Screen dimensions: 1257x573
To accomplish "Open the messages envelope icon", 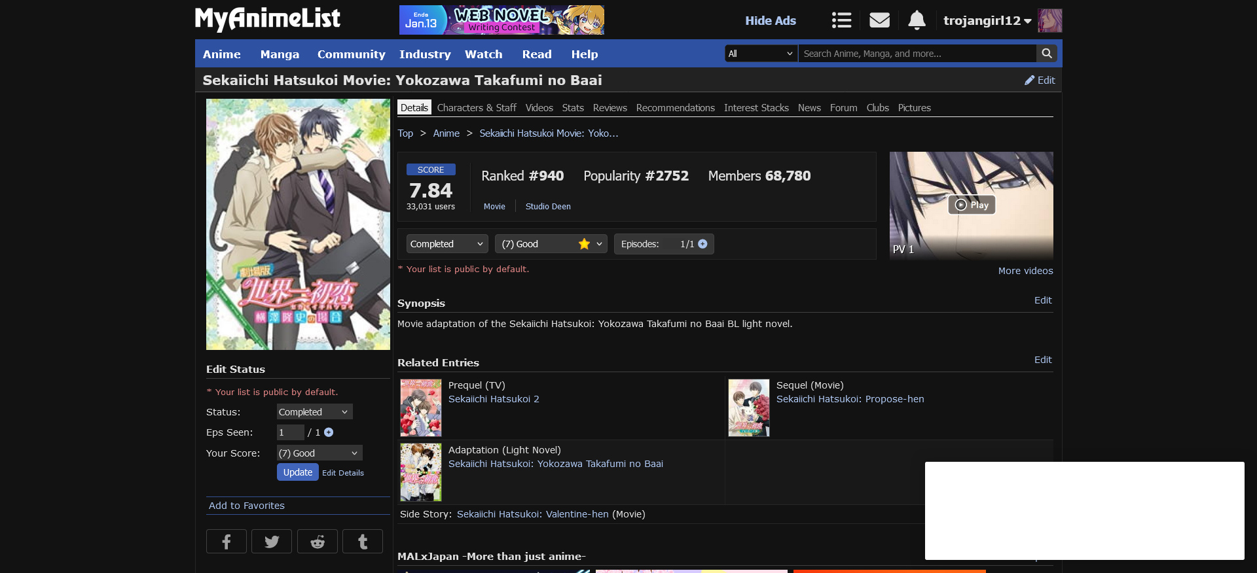I will coord(879,20).
